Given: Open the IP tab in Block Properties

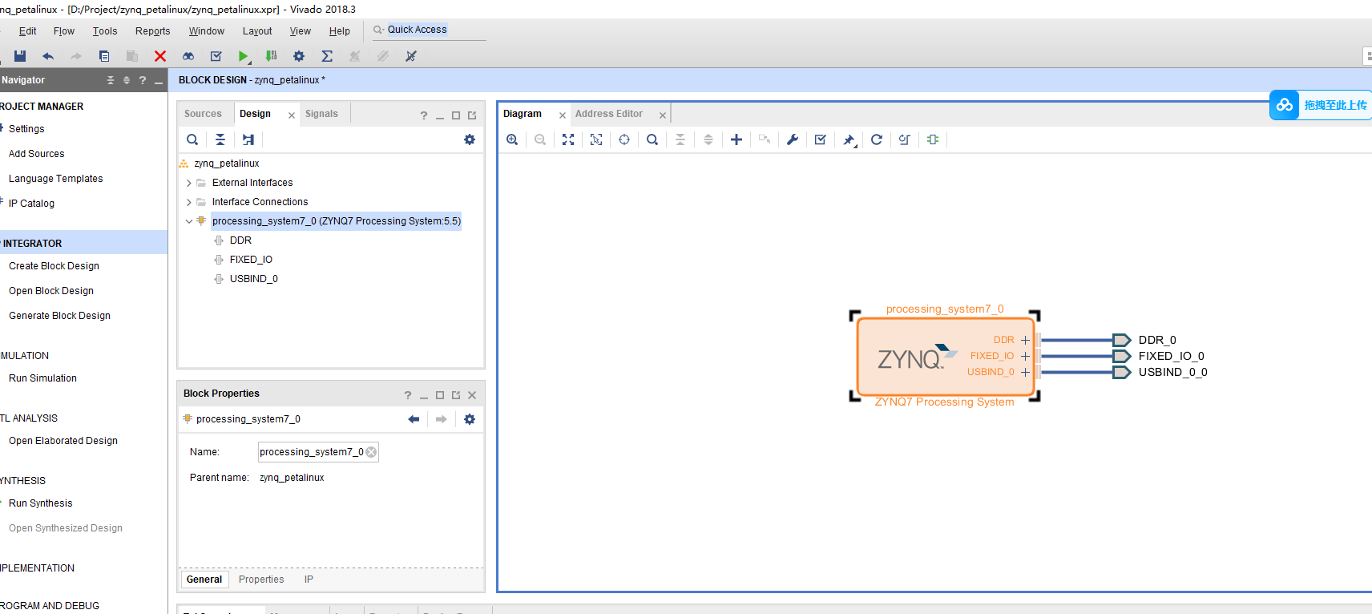Looking at the screenshot, I should coord(309,580).
